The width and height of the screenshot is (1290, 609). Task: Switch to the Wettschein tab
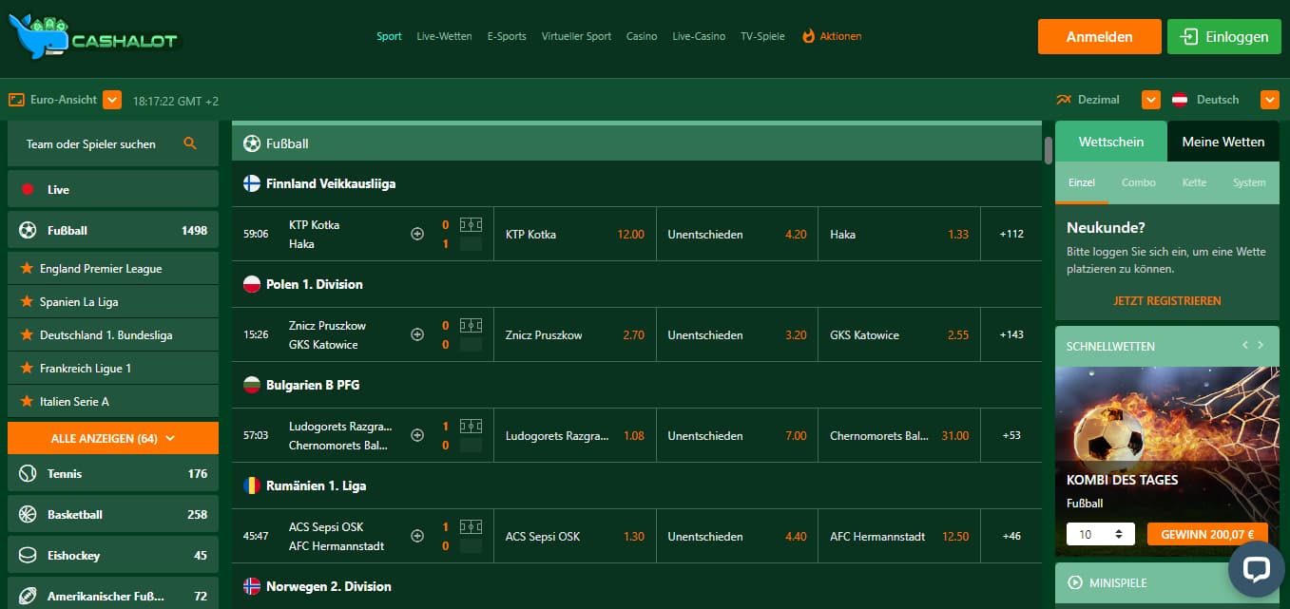coord(1111,142)
